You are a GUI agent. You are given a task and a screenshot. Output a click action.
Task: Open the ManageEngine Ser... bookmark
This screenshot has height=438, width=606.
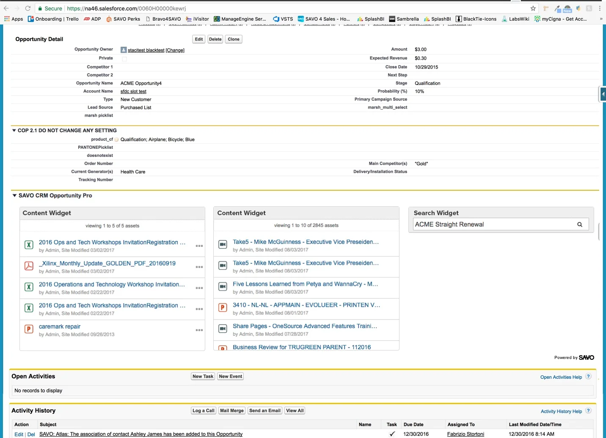click(x=240, y=19)
